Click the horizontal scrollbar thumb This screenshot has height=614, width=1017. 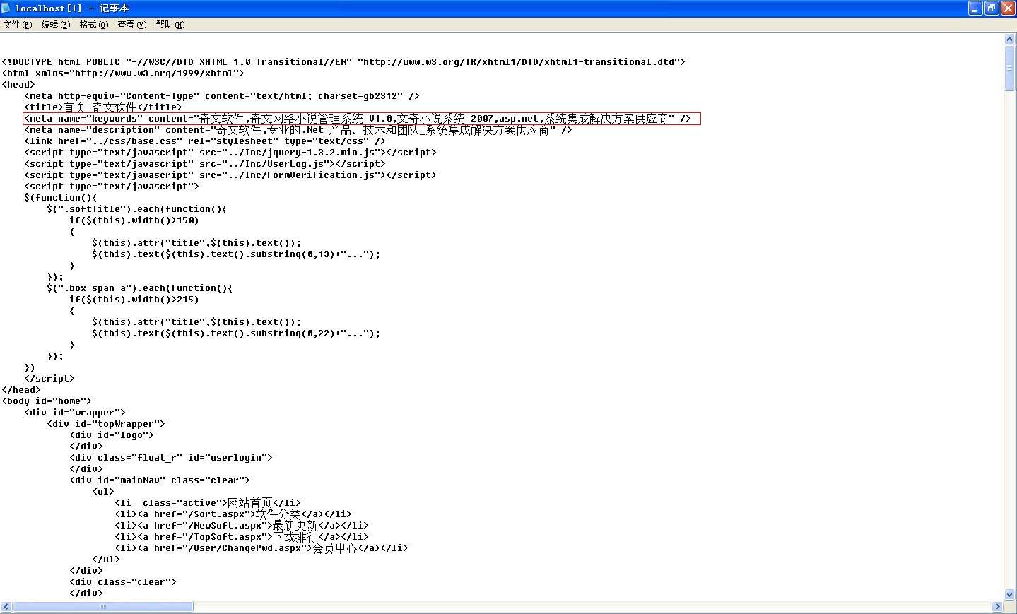point(103,607)
